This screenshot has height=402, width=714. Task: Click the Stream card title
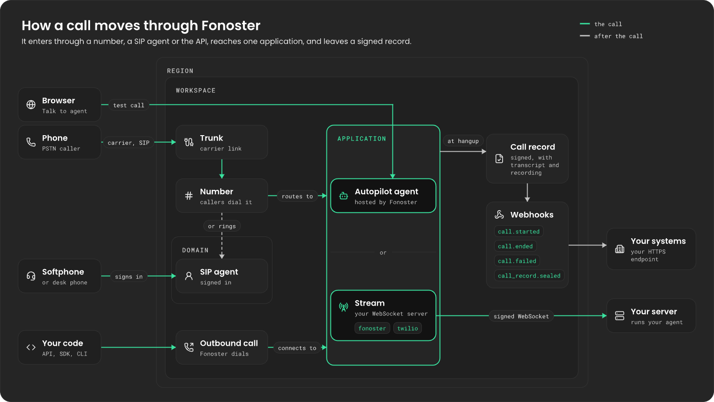(369, 303)
